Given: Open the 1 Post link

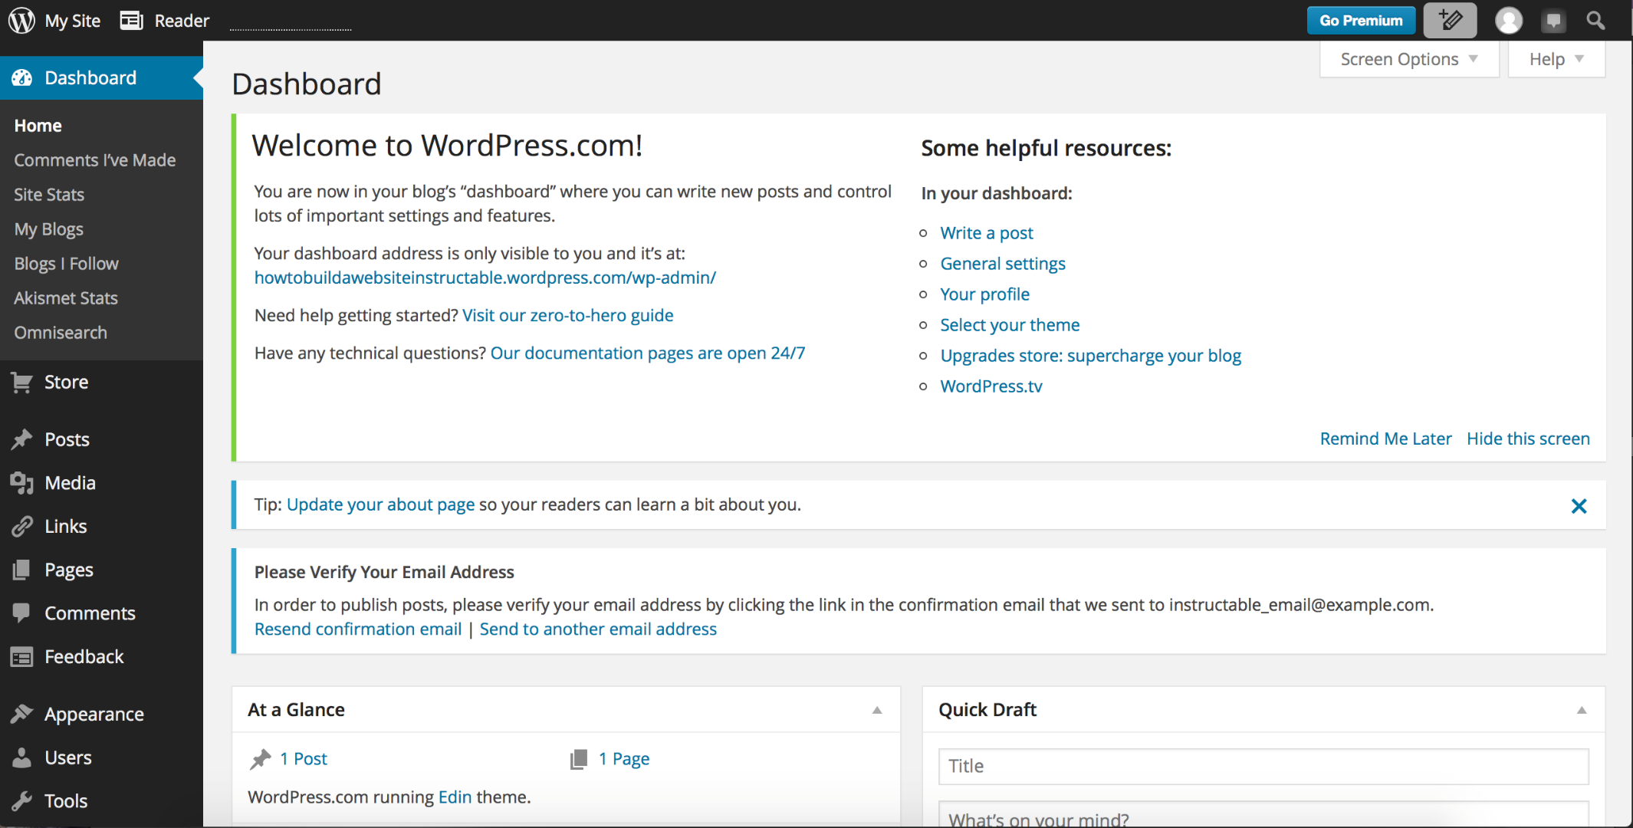Looking at the screenshot, I should [x=304, y=759].
